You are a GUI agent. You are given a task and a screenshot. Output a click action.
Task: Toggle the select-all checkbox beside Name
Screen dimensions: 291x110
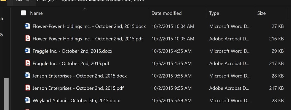(x=23, y=13)
